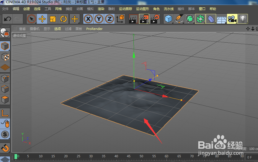
Task: Click the Make Editable globe icon
Action: click(5, 33)
